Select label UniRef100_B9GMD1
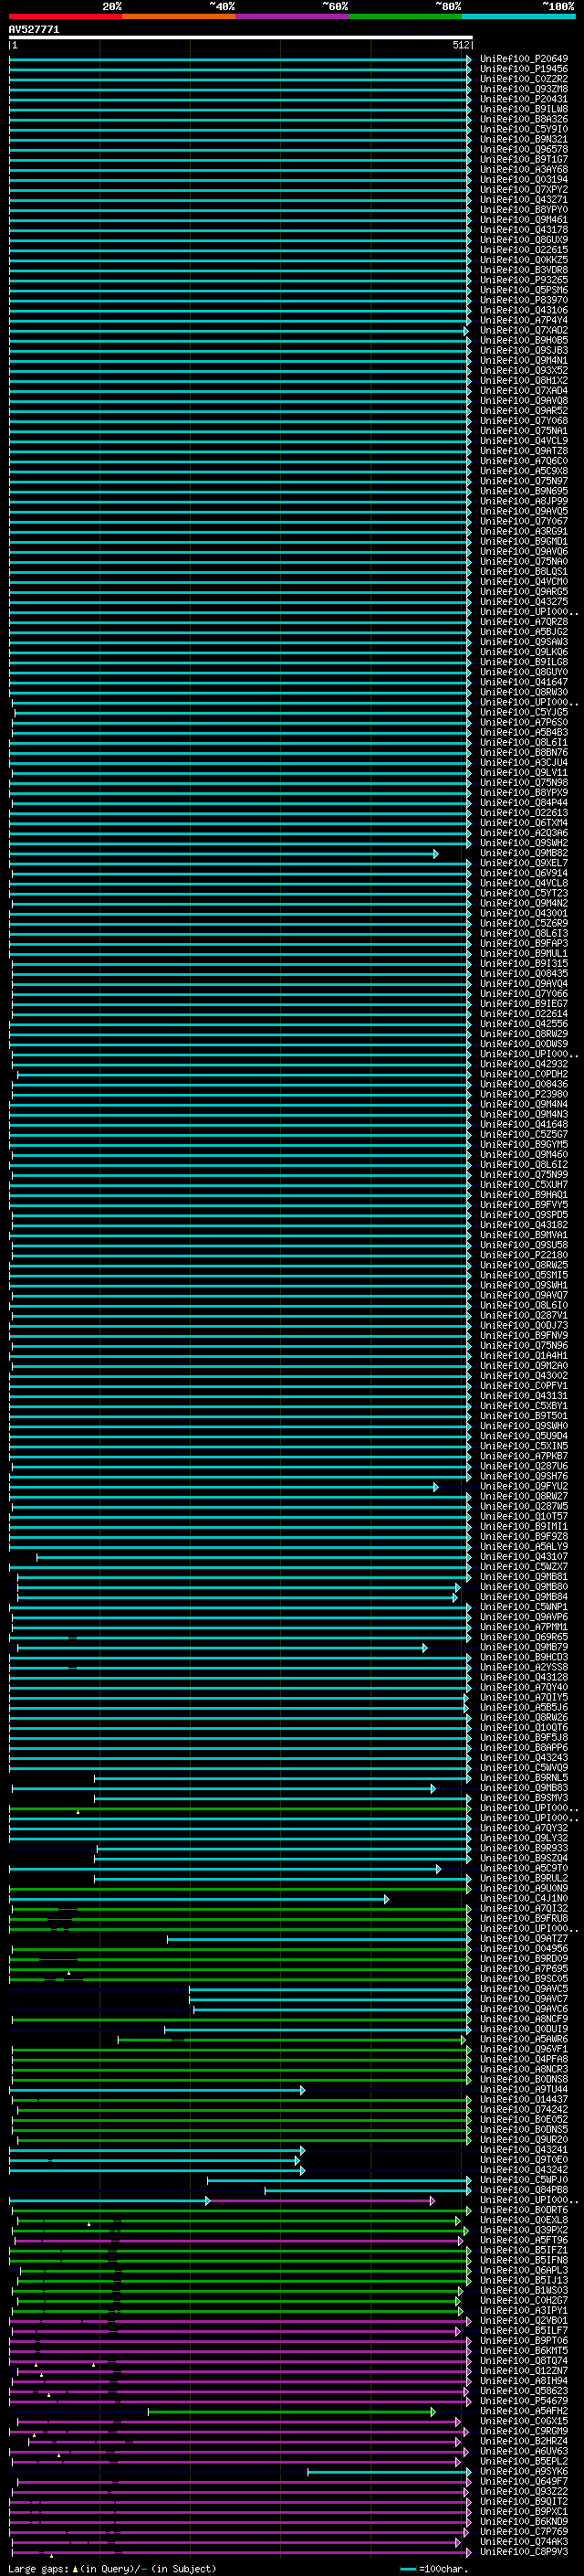The width and height of the screenshot is (584, 2576). (x=524, y=541)
